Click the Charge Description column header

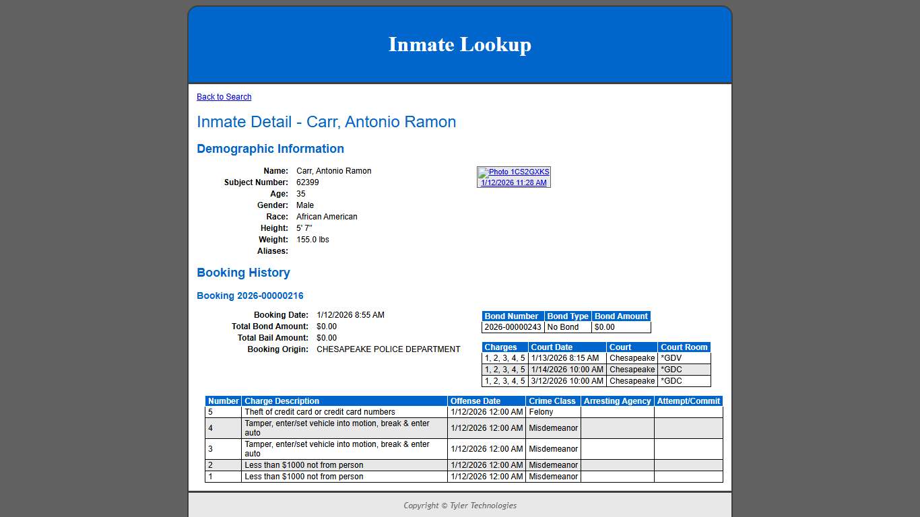(x=282, y=401)
